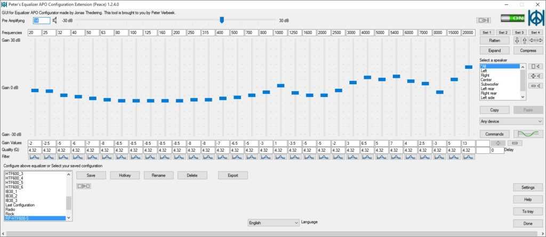The image size is (546, 237).
Task: Switch to Set 1
Action: click(487, 33)
